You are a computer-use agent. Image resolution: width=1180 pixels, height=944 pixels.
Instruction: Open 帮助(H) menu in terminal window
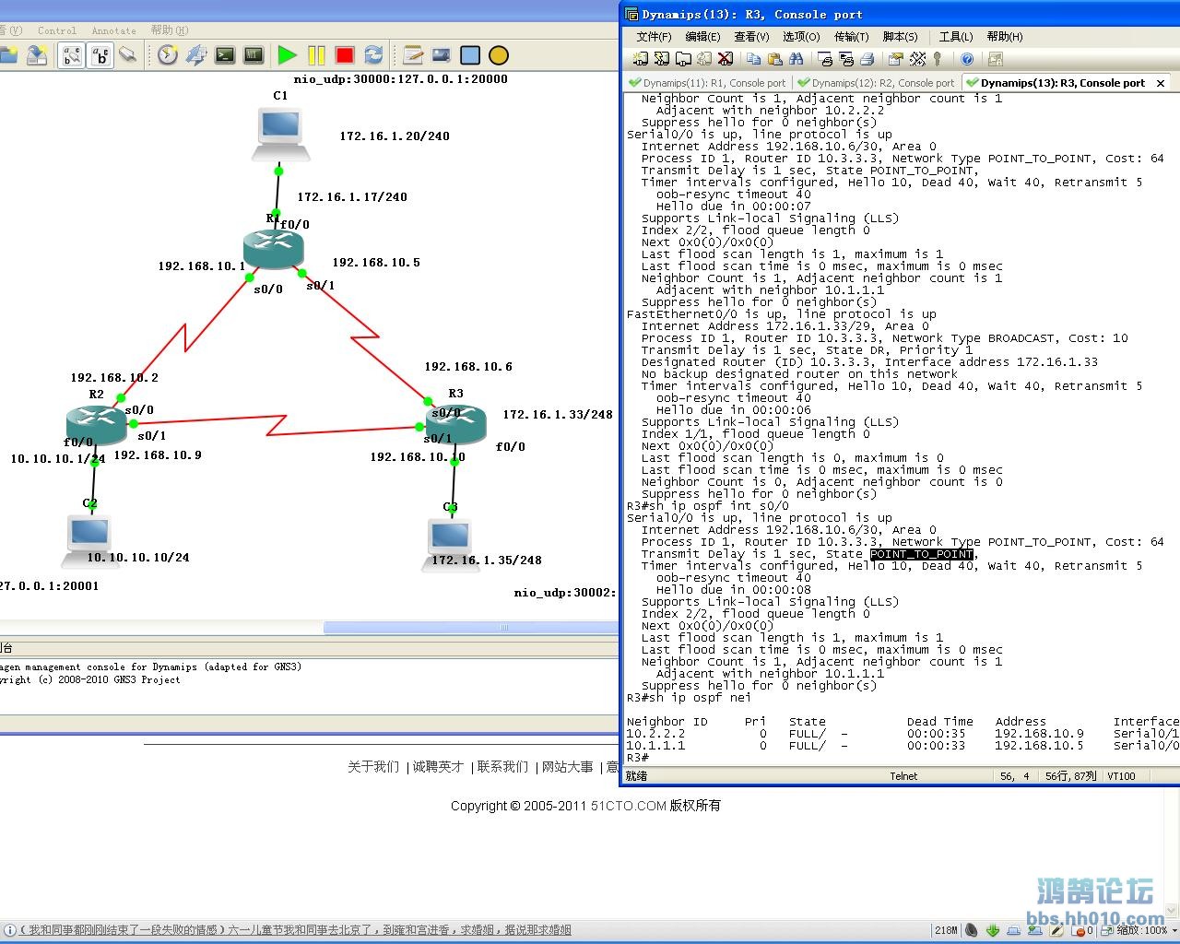(x=1005, y=37)
